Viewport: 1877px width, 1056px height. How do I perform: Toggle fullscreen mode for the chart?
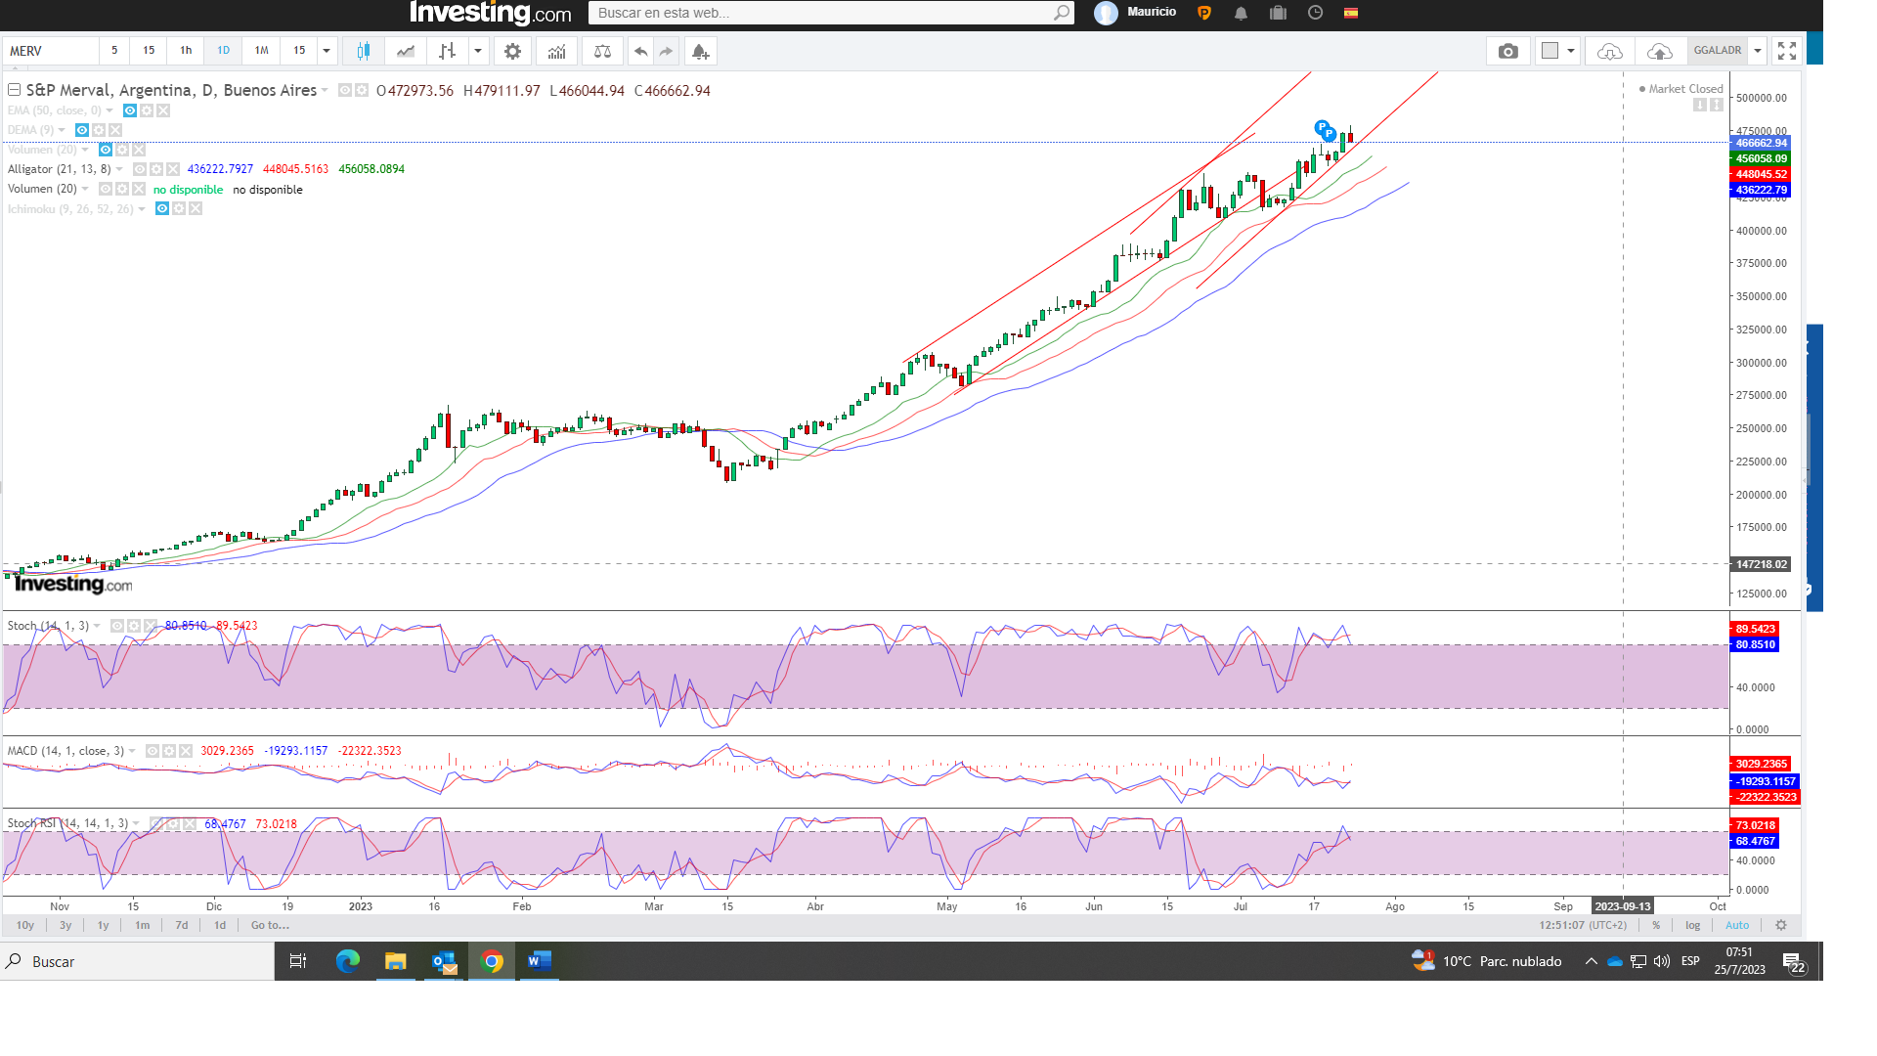[x=1786, y=51]
